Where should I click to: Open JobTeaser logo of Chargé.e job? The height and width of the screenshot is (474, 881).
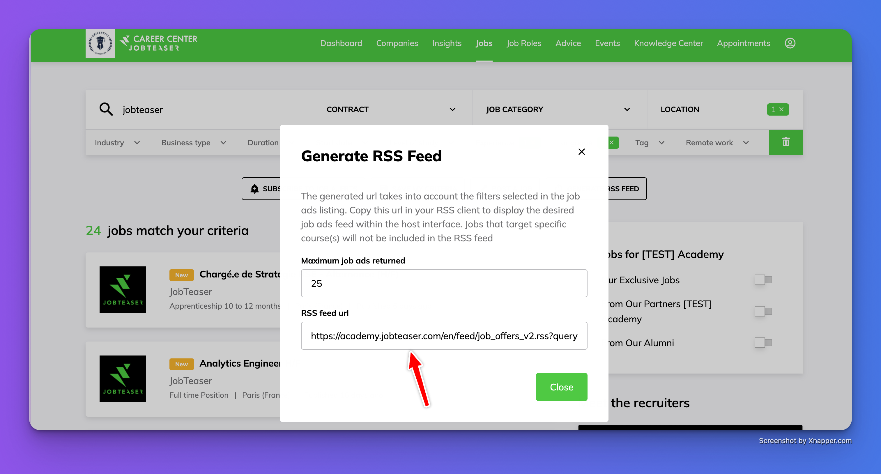(123, 289)
